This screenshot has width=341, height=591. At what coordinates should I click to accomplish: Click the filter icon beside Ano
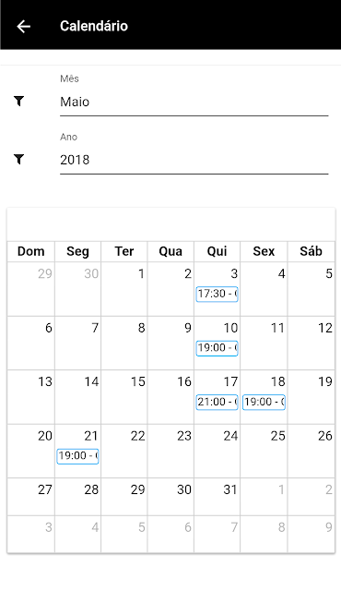18,160
